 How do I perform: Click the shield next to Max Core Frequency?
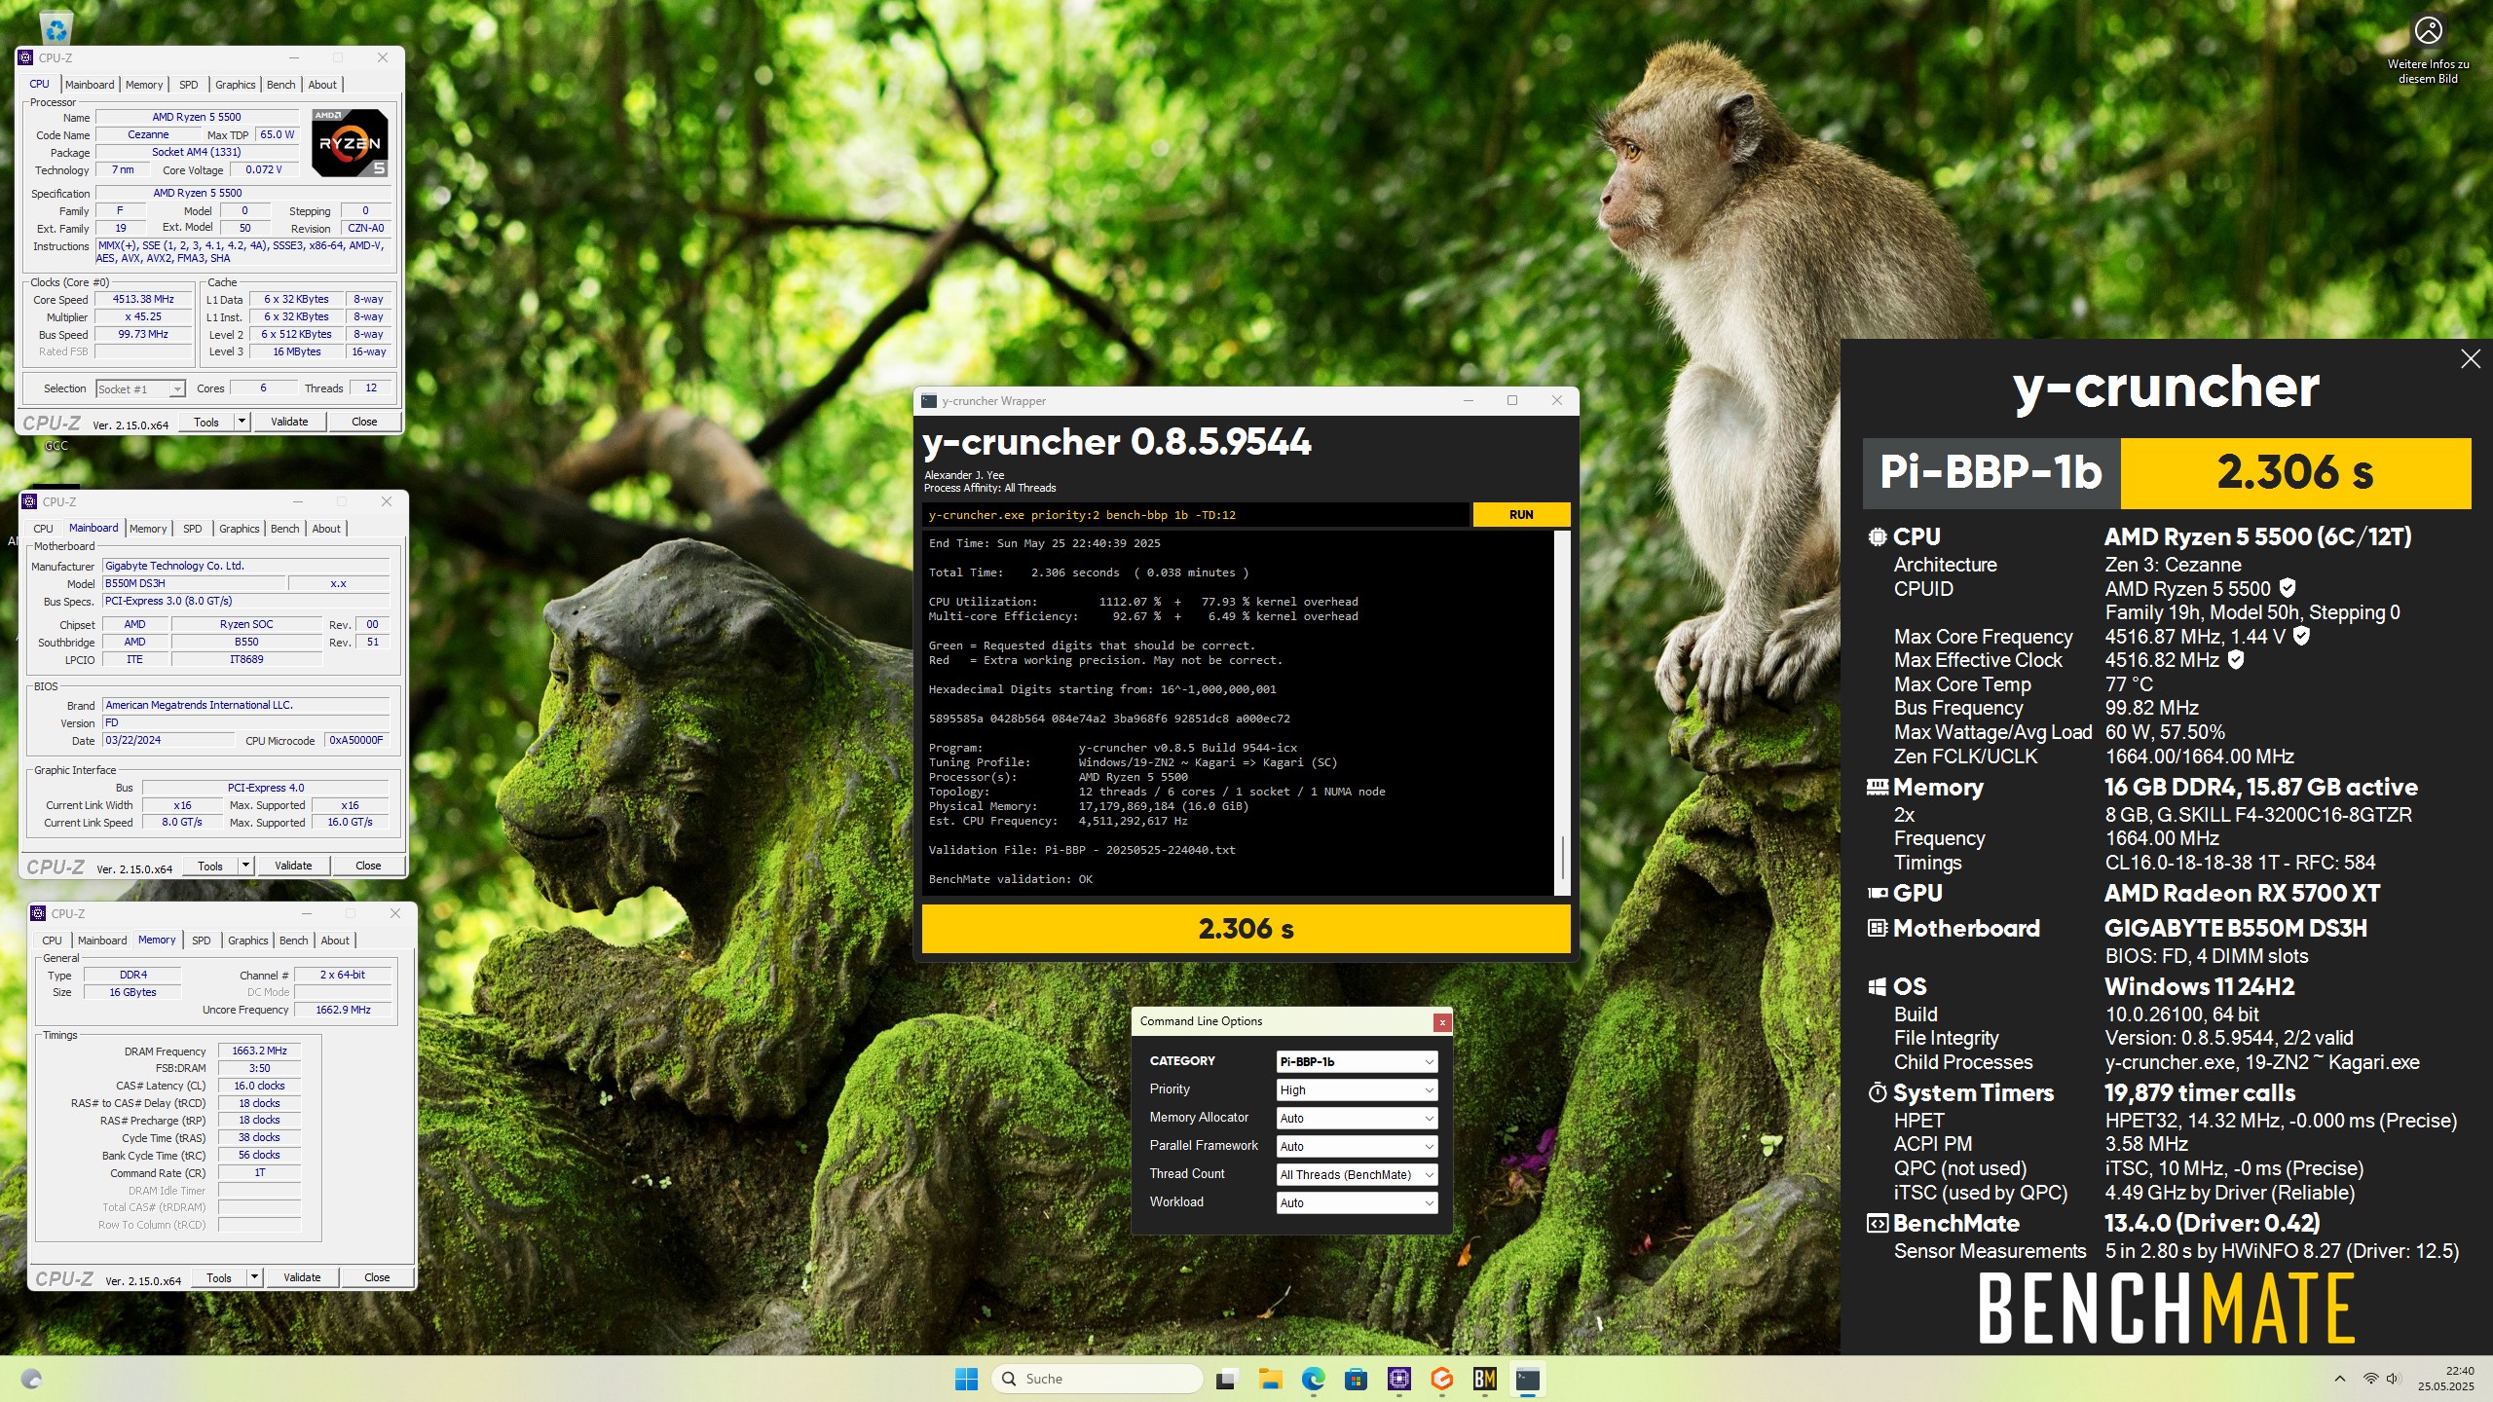2301,636
